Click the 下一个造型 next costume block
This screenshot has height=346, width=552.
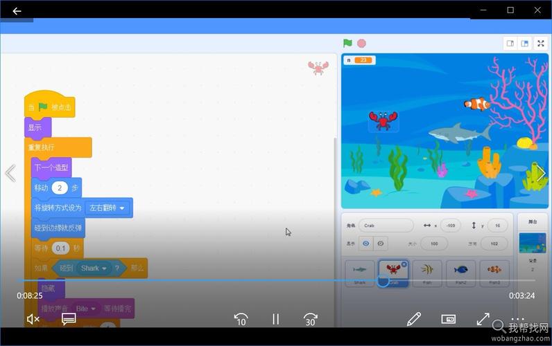(51, 167)
